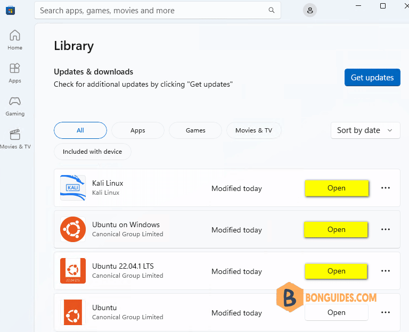The width and height of the screenshot is (409, 332).
Task: Open Kali Linux with its Open button
Action: [337, 188]
